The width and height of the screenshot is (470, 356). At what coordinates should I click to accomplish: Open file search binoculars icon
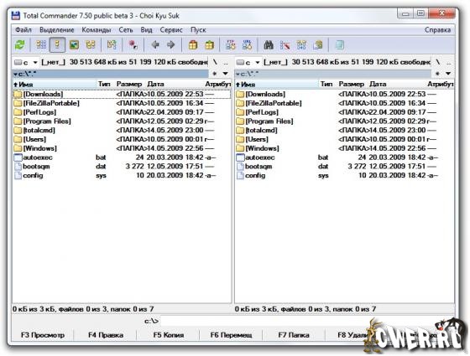(x=269, y=45)
